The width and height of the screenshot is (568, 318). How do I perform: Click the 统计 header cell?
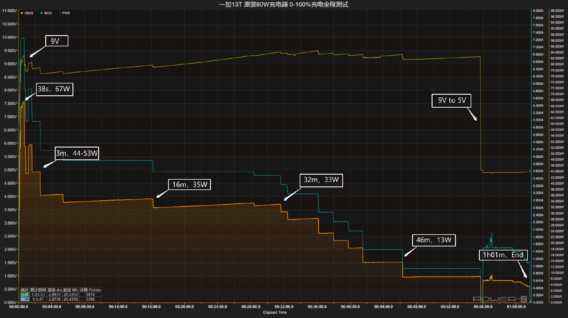click(x=25, y=290)
